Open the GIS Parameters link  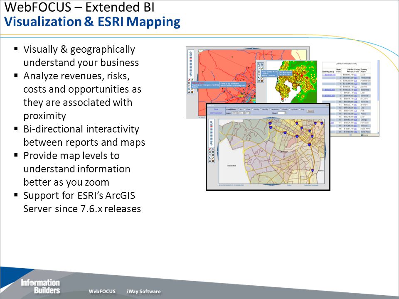coord(216,113)
